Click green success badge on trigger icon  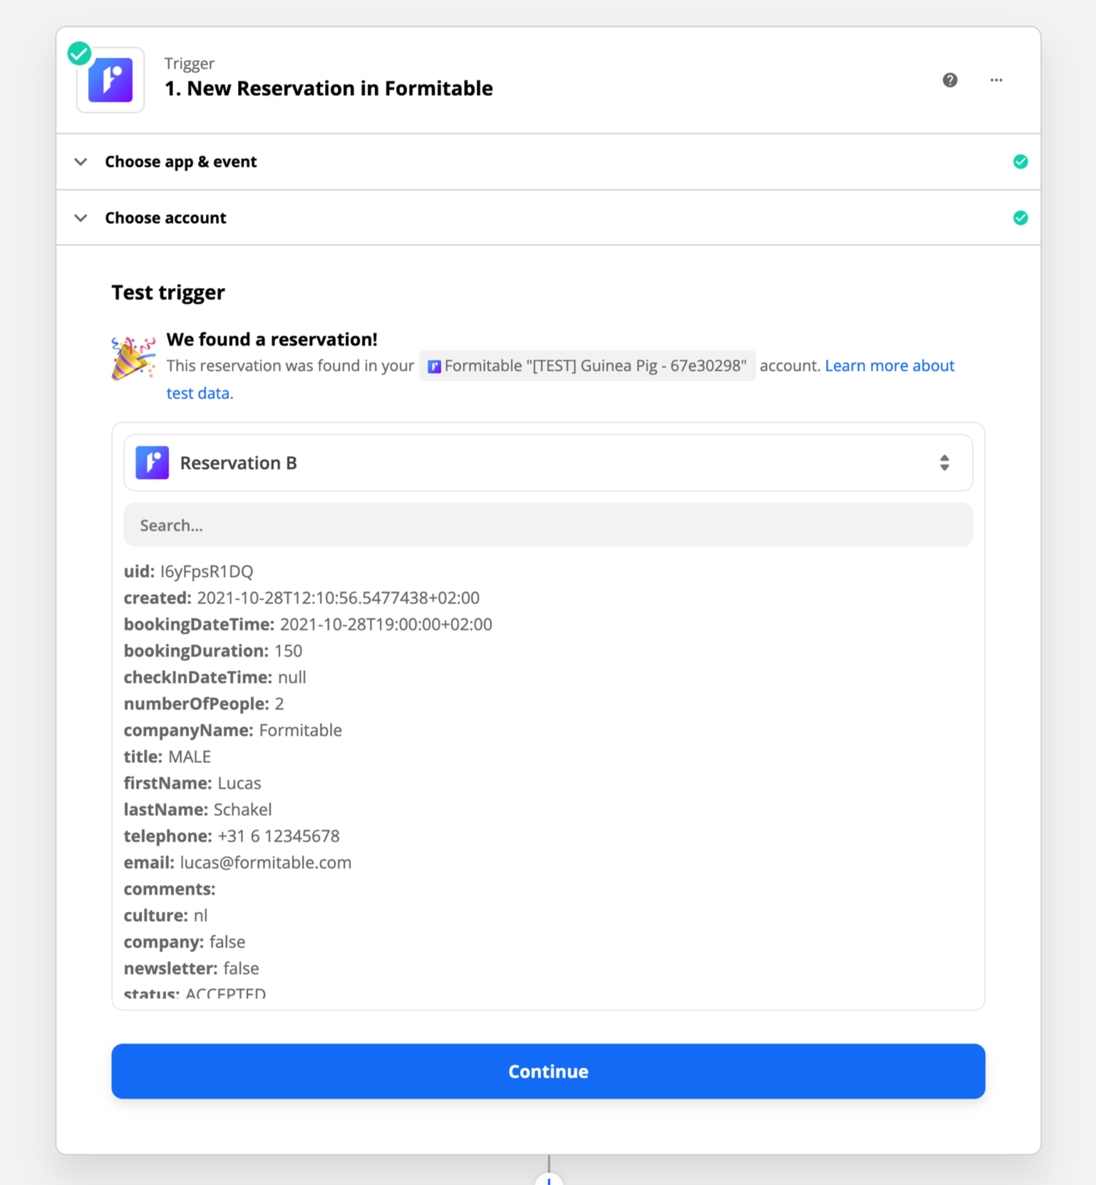tap(79, 53)
